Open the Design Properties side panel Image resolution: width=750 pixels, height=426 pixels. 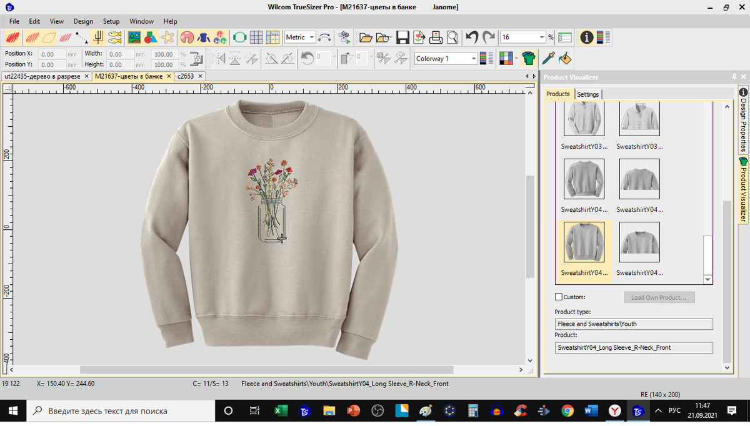(743, 119)
